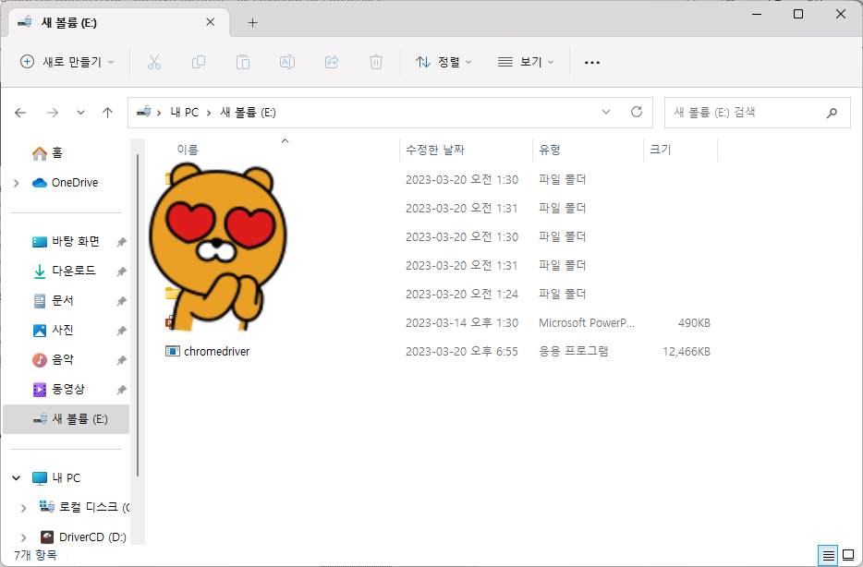Screen dimensions: 863x567
Task: Click the Delete trash can icon
Action: (x=376, y=62)
